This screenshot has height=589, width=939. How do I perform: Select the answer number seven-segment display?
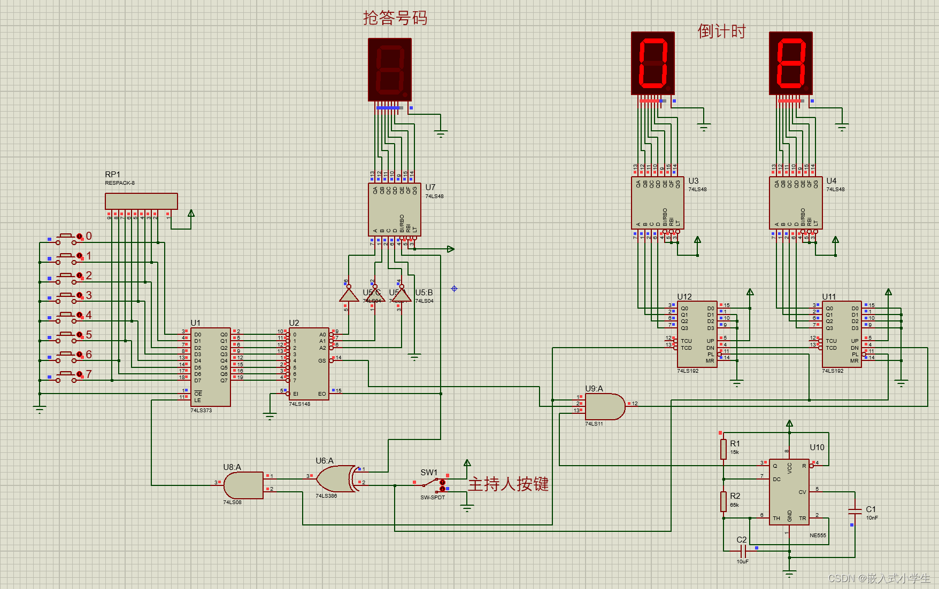tap(390, 70)
